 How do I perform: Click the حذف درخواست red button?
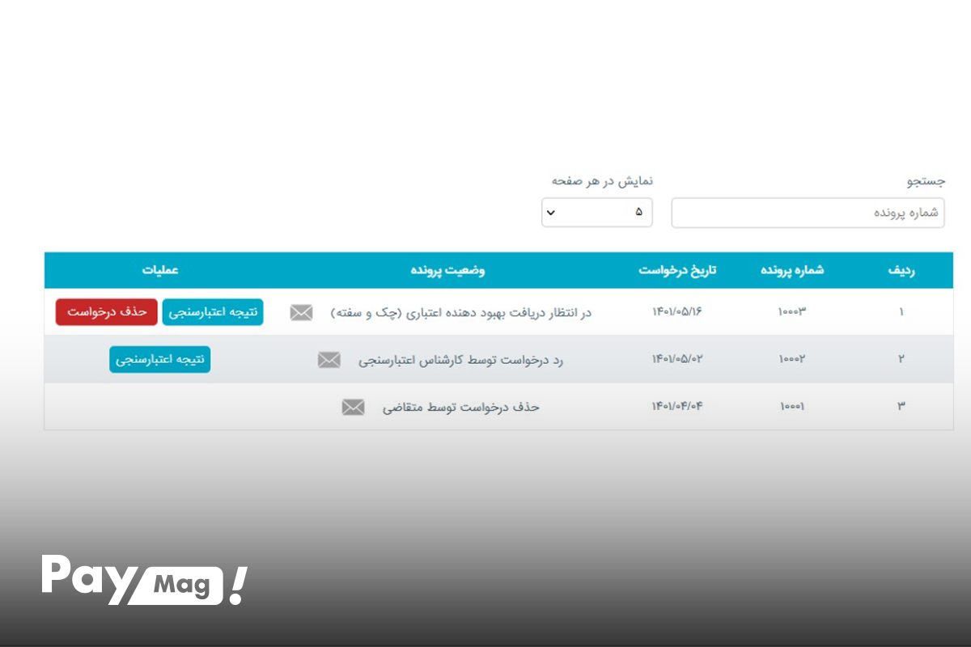(x=106, y=311)
